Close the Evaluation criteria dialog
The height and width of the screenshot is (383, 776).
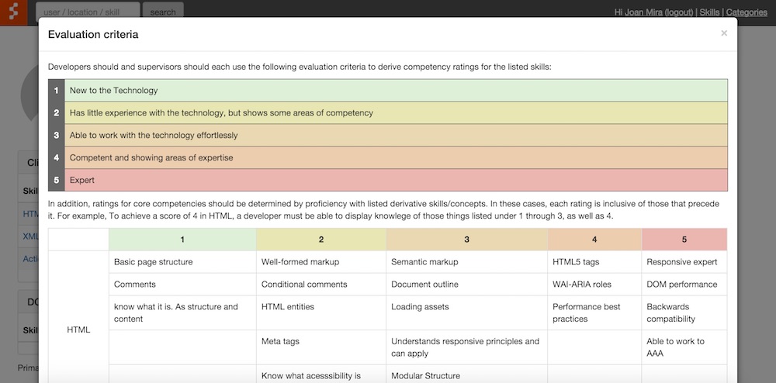724,33
